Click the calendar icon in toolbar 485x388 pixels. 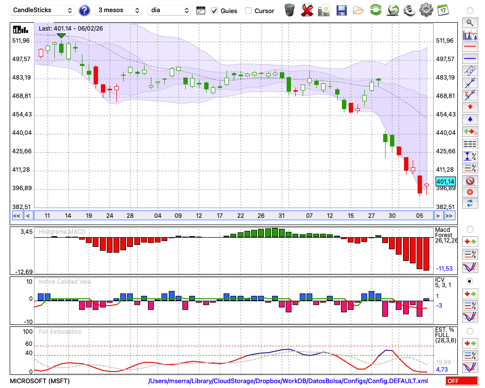point(442,10)
